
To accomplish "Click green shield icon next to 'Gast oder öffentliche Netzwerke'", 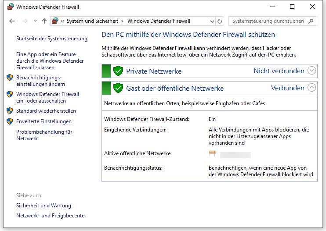I will click(118, 88).
